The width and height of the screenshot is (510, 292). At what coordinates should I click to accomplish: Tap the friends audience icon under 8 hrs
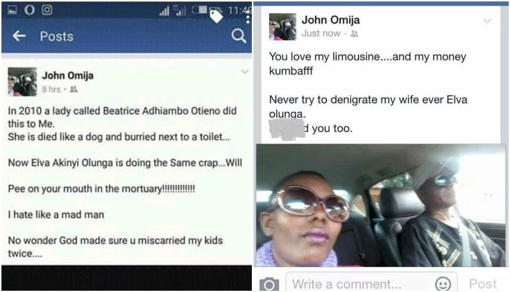[74, 89]
